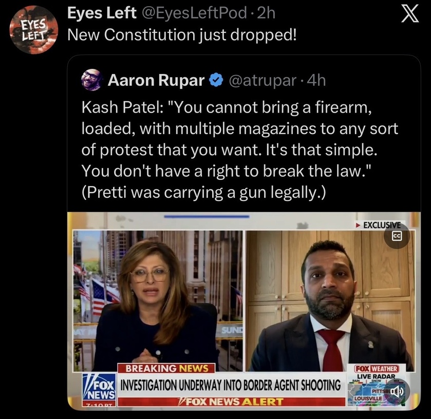The height and width of the screenshot is (419, 431).
Task: Open the quoted post's 4h timestamp
Action: pos(315,80)
